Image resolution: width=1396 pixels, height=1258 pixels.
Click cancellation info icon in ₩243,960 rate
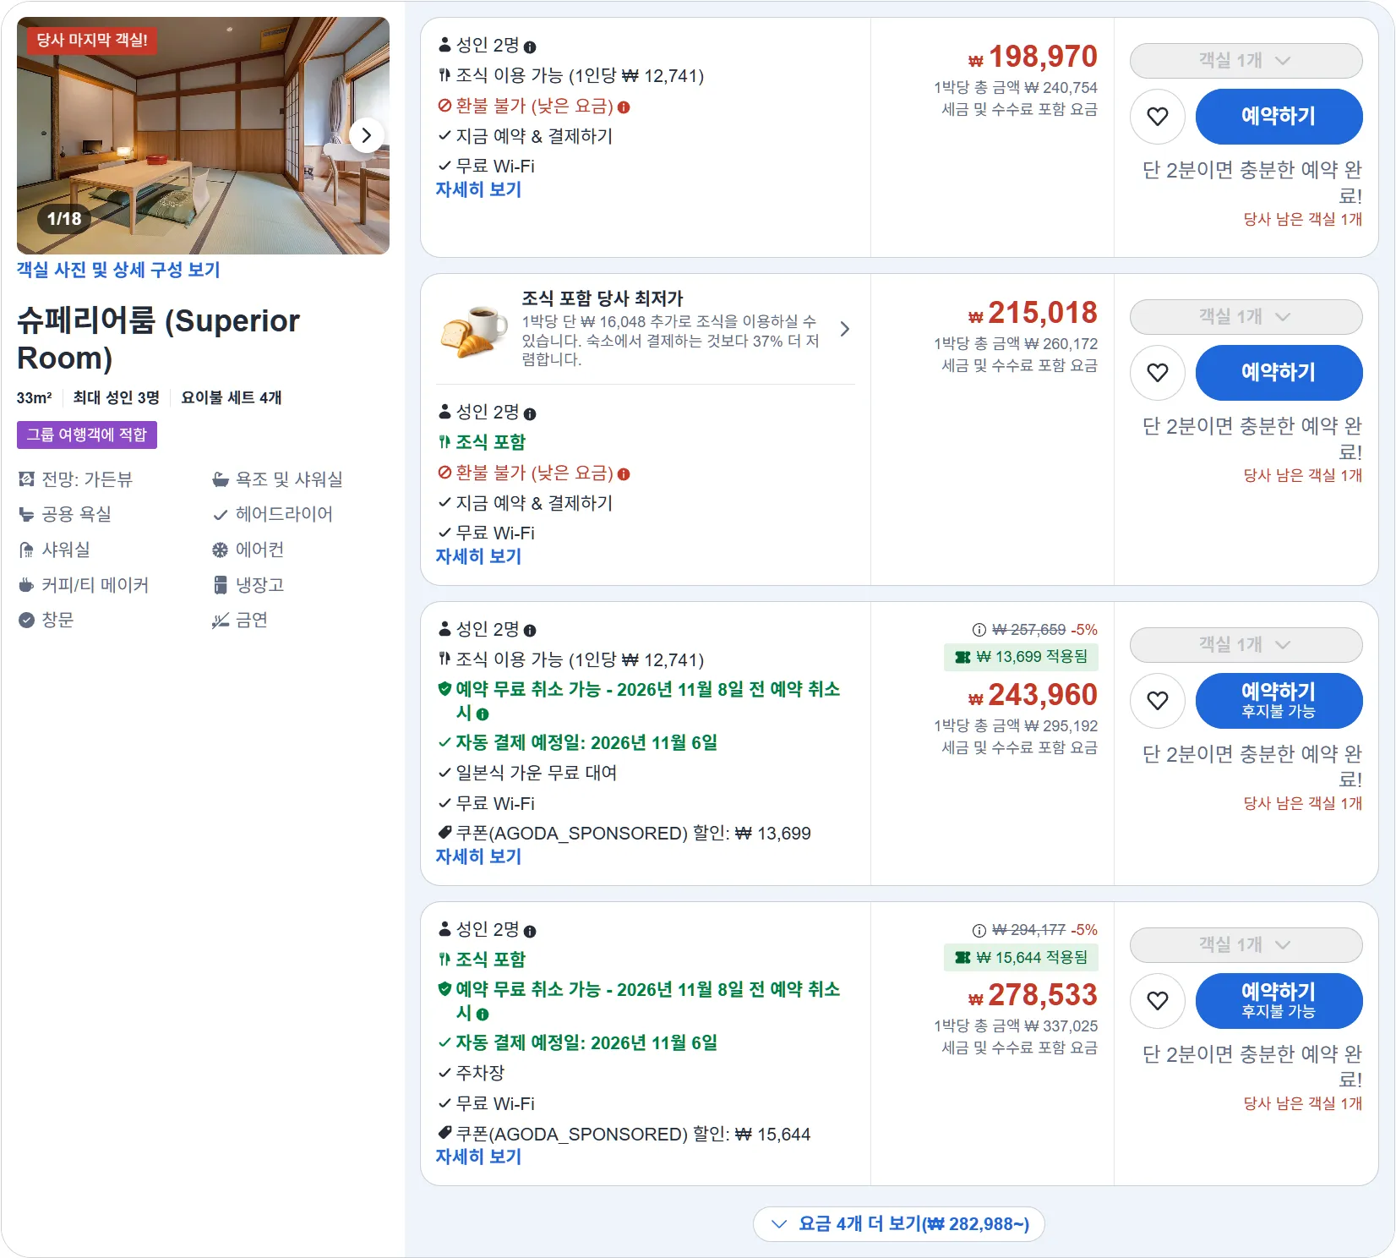tap(483, 714)
